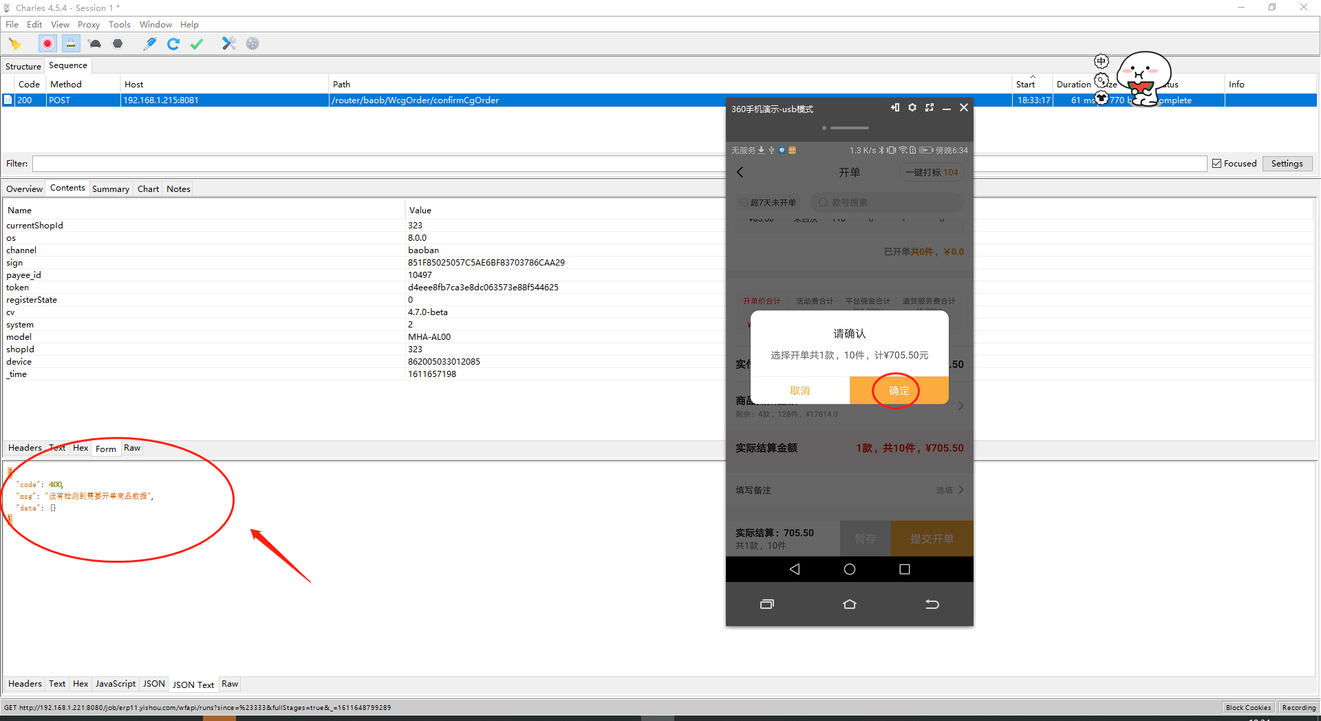Toggle breakpoints hexagon icon
Viewport: 1321px width, 721px height.
point(118,44)
